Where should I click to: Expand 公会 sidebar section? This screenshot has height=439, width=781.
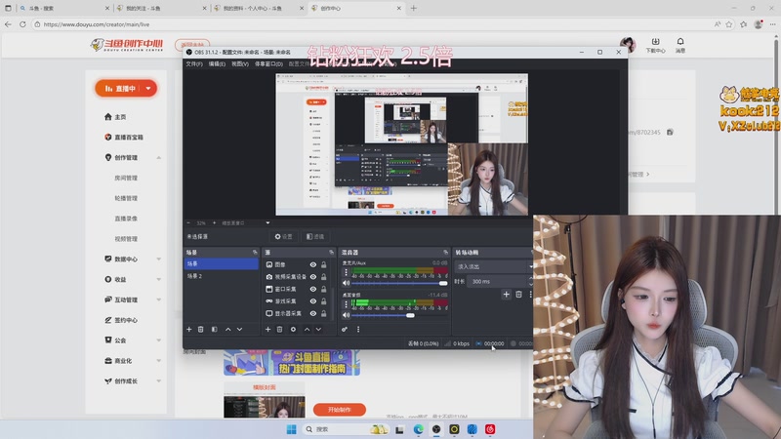(158, 340)
